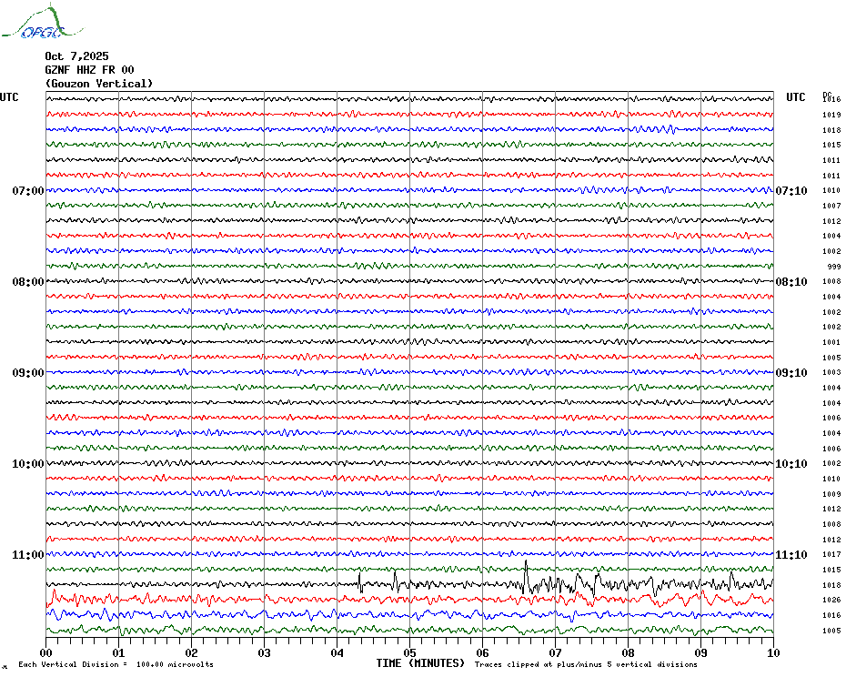
Task: Click the DC column header at top right
Action: coord(827,93)
